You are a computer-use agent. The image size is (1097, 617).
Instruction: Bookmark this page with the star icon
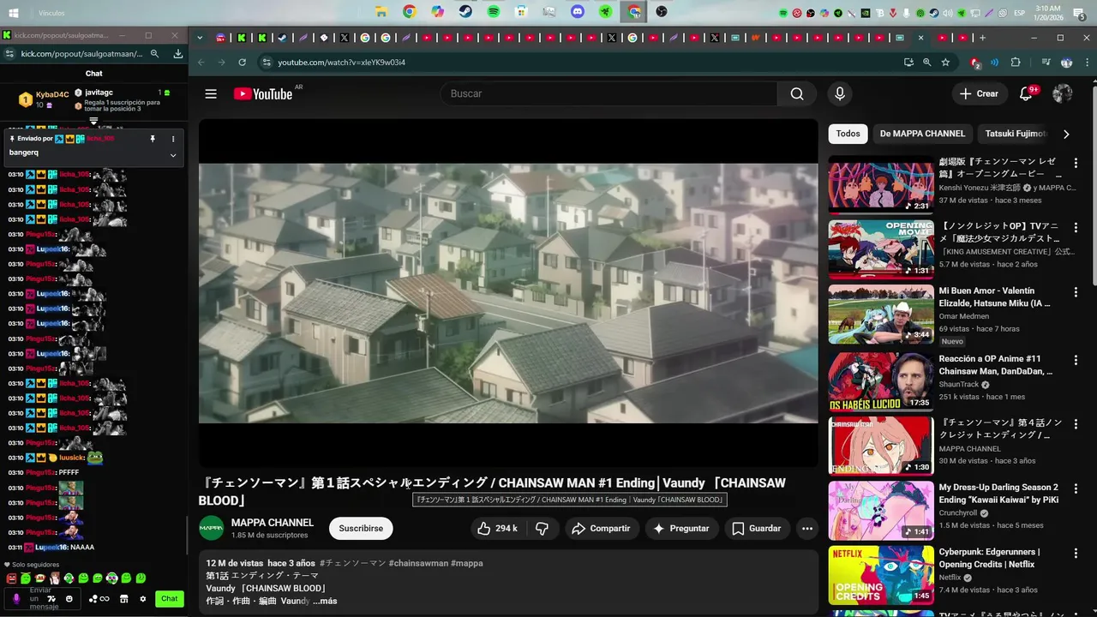(x=945, y=63)
